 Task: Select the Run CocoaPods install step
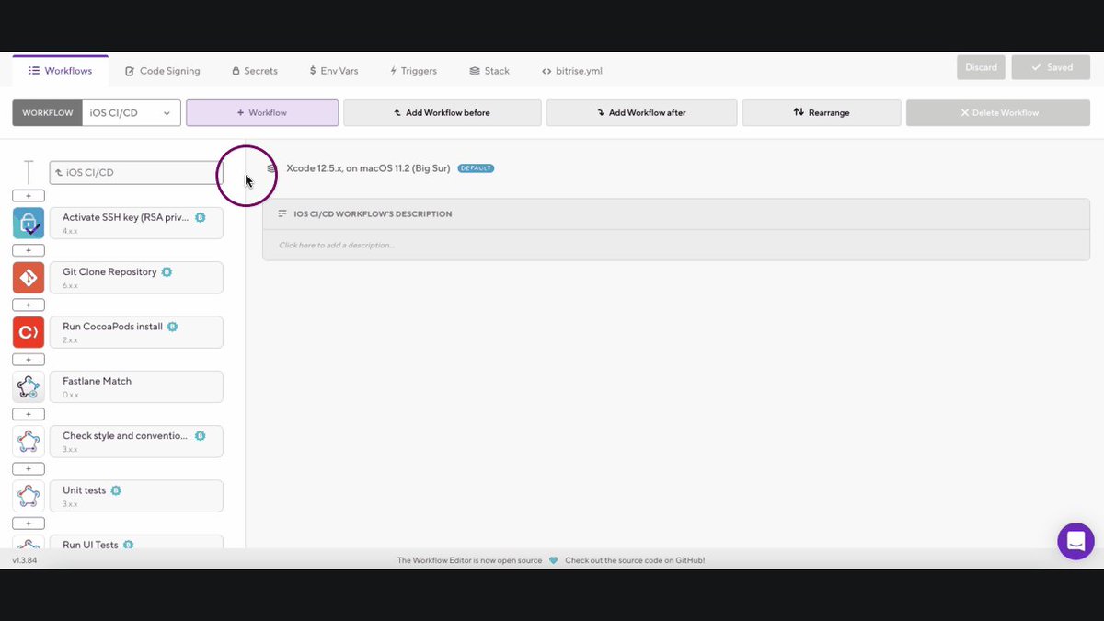[x=136, y=332]
